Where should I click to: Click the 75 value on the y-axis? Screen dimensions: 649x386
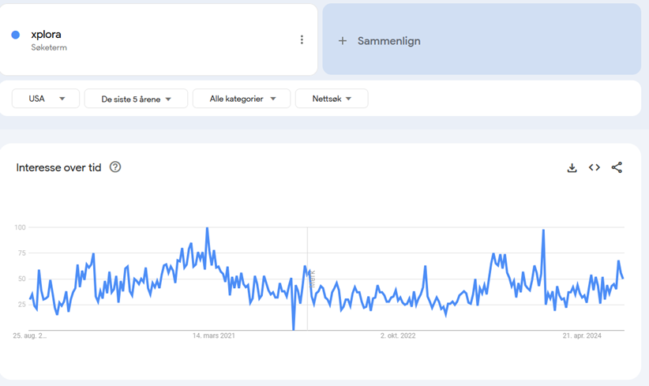22,253
